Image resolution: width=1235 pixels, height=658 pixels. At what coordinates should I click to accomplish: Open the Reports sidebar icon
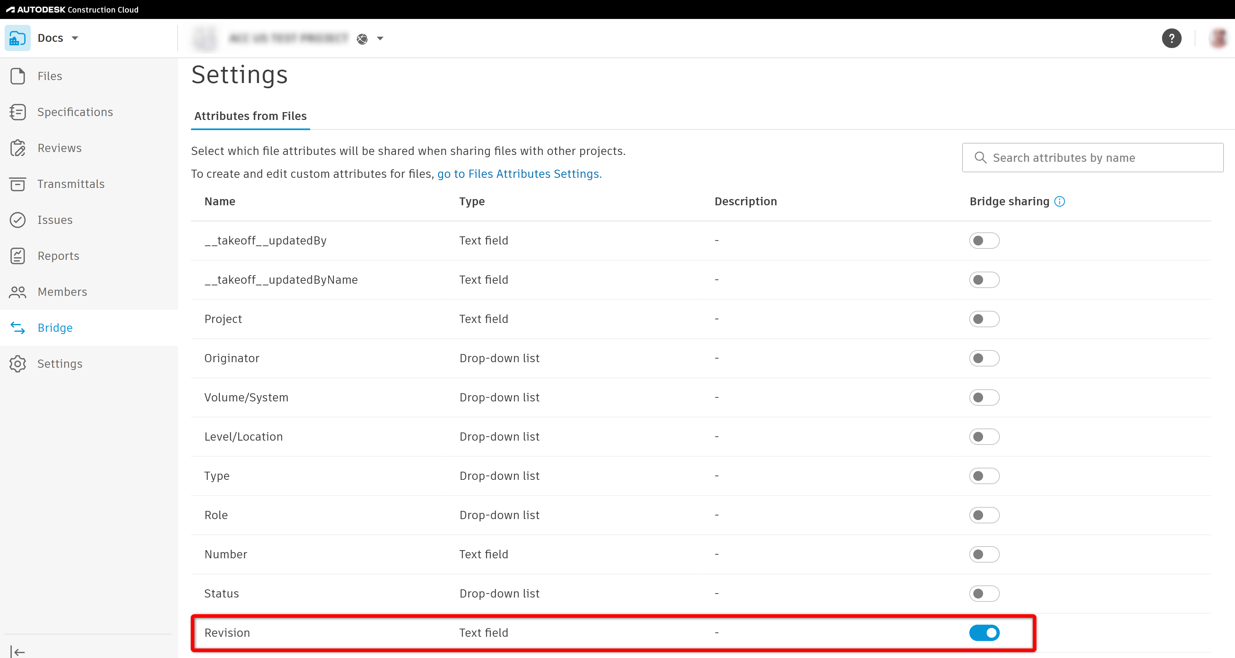tap(18, 256)
